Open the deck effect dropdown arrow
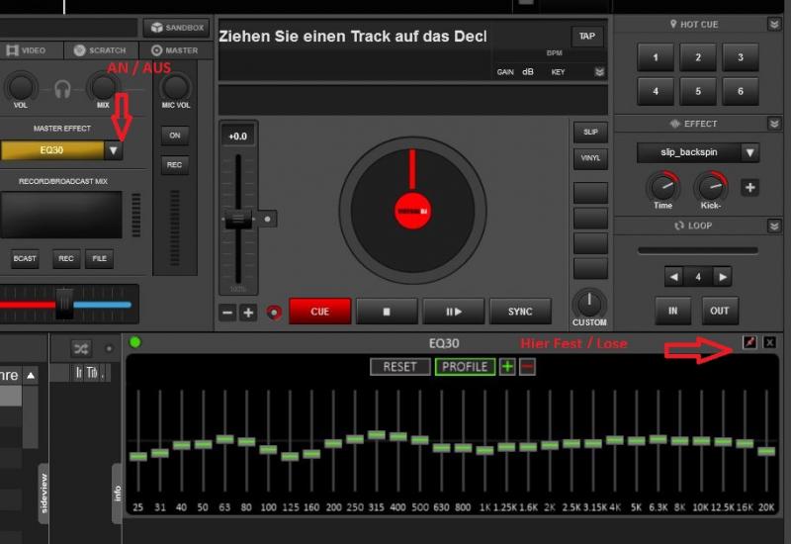The image size is (791, 544). (750, 152)
